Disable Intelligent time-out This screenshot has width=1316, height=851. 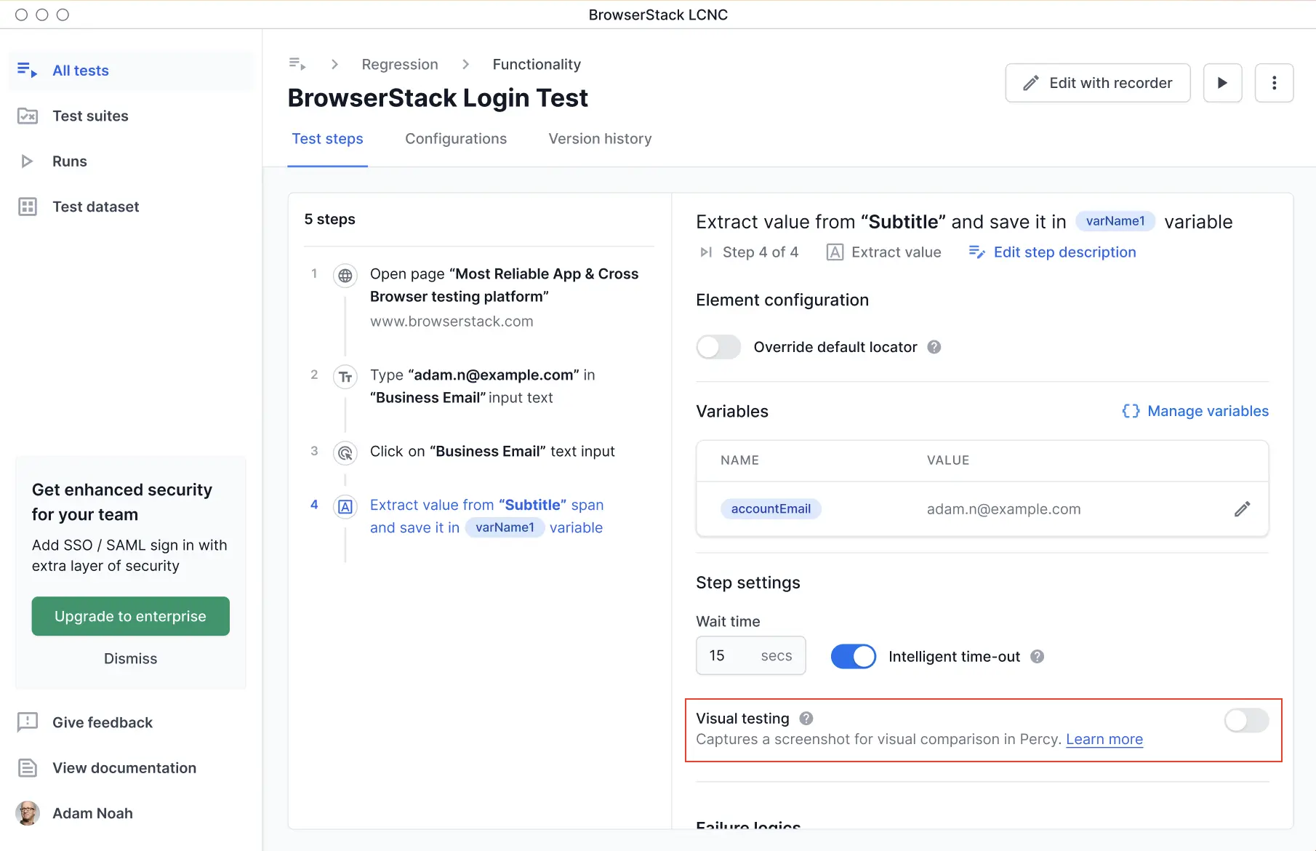[853, 656]
